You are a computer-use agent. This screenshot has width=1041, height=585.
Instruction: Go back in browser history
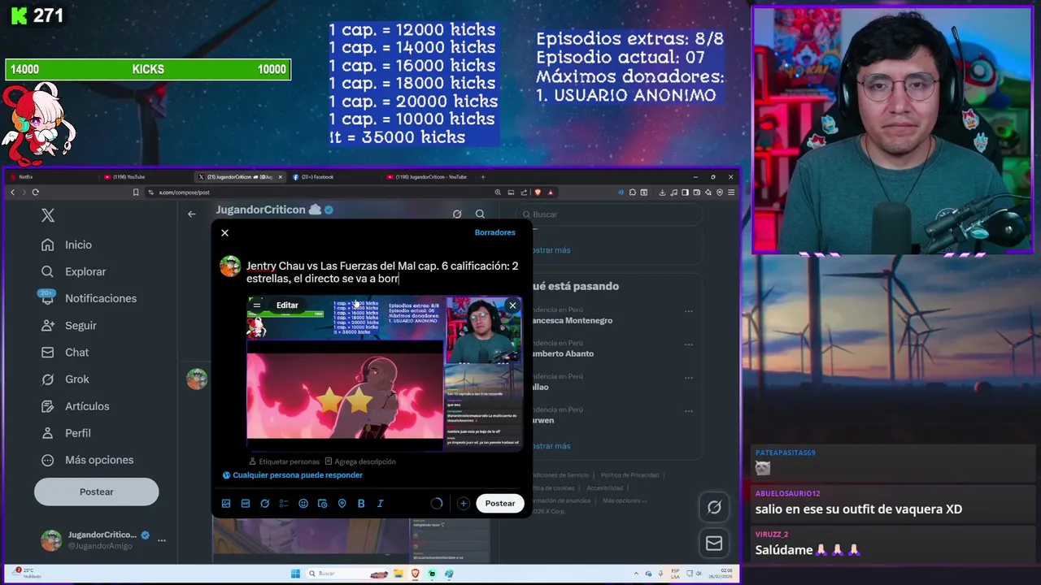pos(12,193)
